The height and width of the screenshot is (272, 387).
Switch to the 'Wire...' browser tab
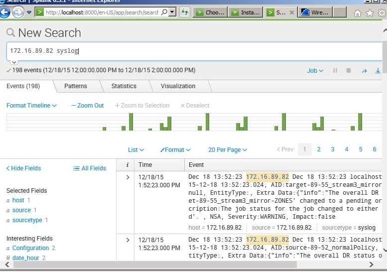click(315, 12)
